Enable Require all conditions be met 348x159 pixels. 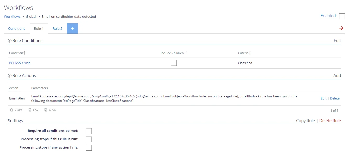pyautogui.click(x=89, y=131)
